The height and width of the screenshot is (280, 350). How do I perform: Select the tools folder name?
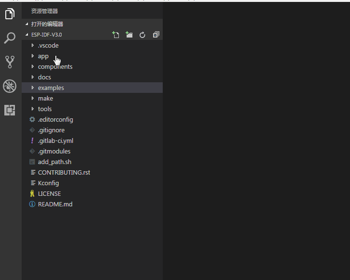[x=45, y=109]
